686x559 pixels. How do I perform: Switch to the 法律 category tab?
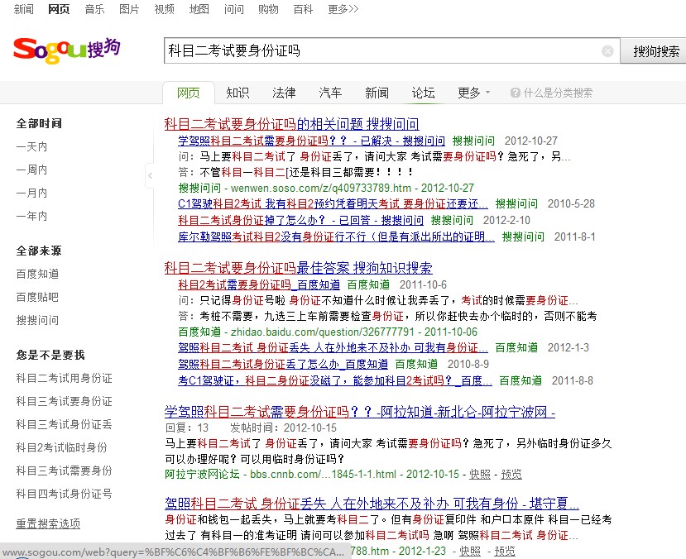tap(284, 93)
